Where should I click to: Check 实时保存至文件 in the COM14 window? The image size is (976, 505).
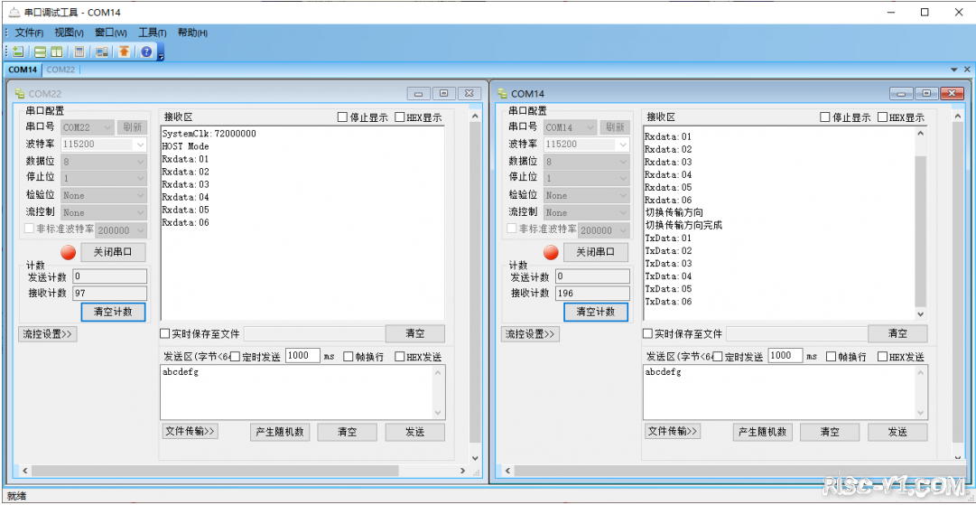[x=647, y=333]
